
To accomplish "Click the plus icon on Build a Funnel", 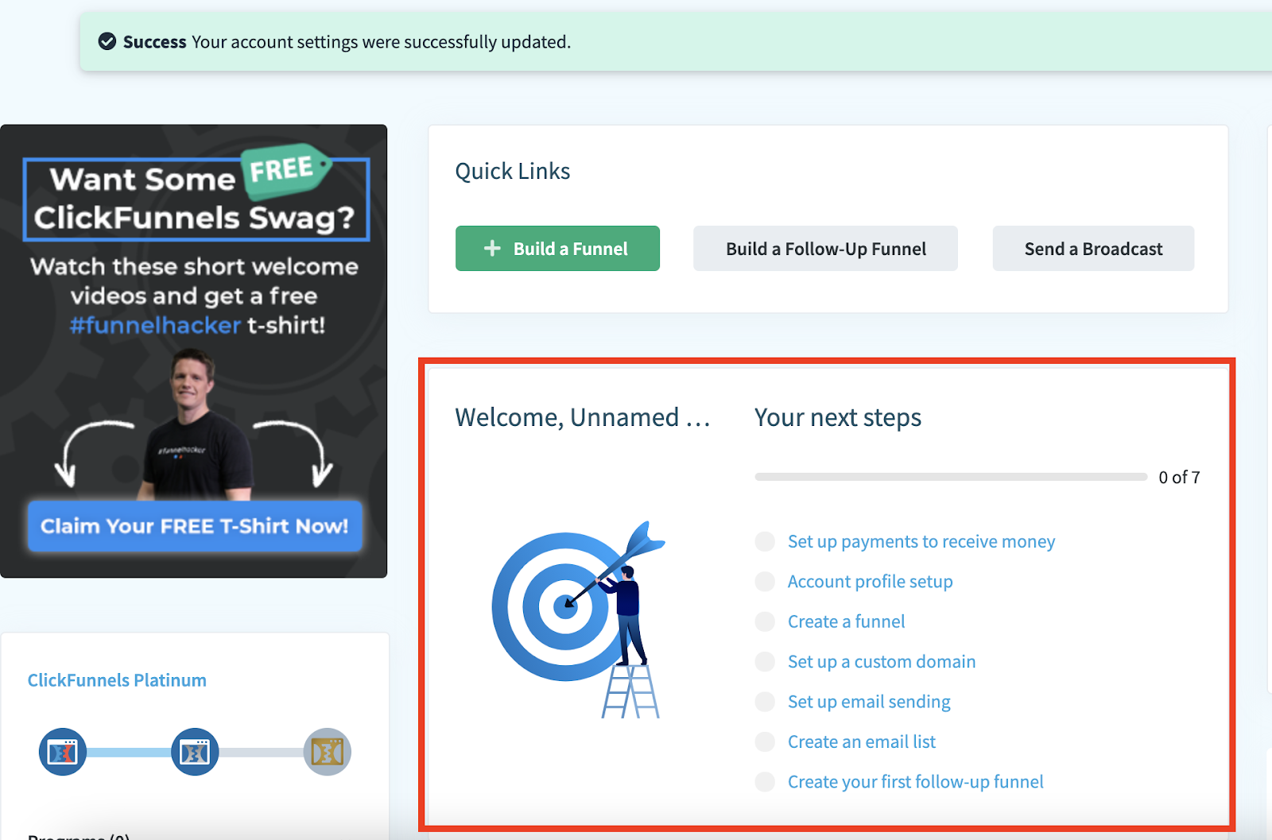I will [x=492, y=249].
